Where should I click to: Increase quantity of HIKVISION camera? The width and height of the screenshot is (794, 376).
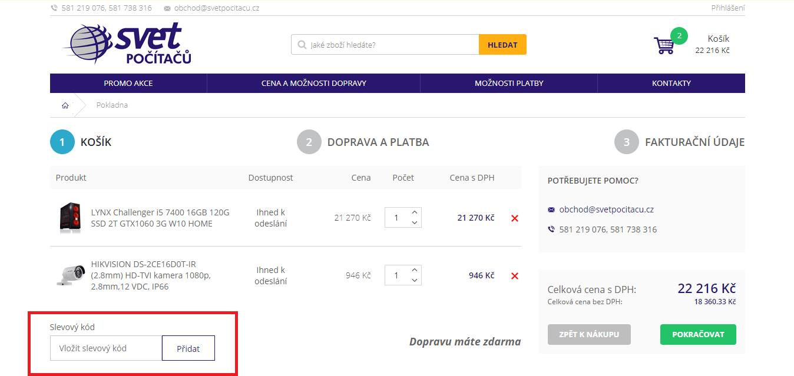(415, 270)
